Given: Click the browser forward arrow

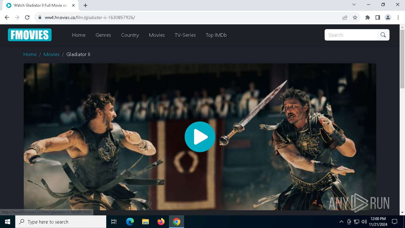Looking at the screenshot, I should coord(17,17).
